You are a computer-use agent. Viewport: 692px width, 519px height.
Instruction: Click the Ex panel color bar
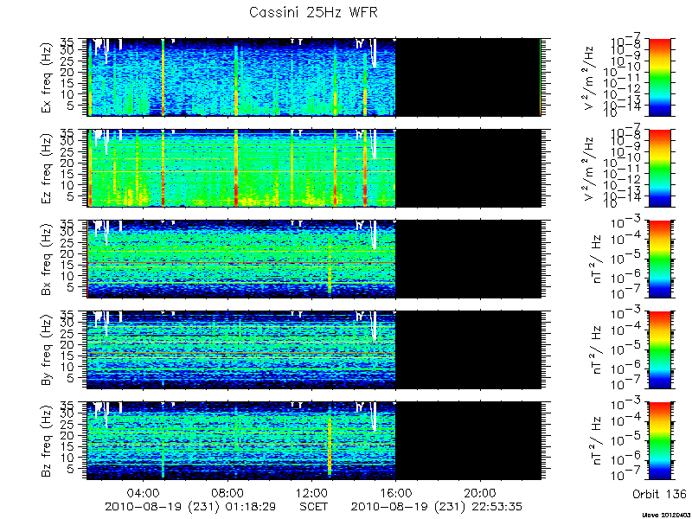click(x=659, y=77)
